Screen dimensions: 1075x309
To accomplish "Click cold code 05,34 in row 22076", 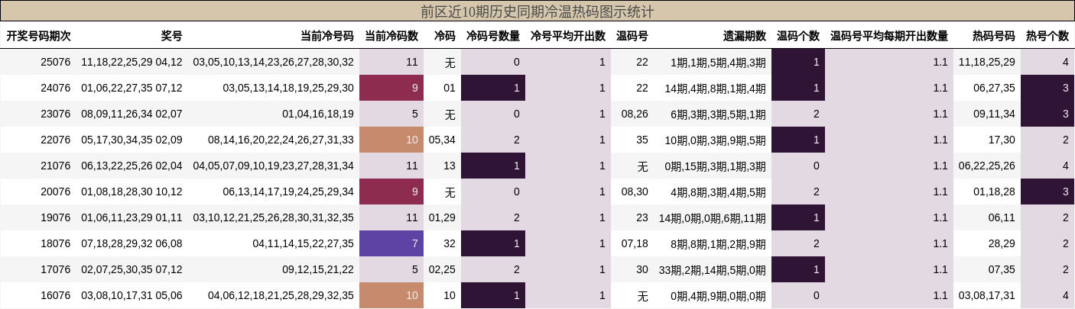I will (442, 140).
